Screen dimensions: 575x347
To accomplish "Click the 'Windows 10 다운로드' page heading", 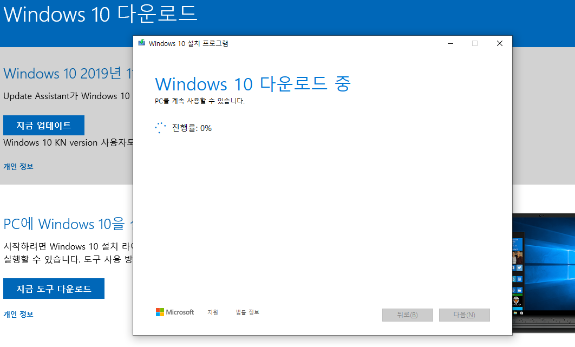I will tap(101, 14).
